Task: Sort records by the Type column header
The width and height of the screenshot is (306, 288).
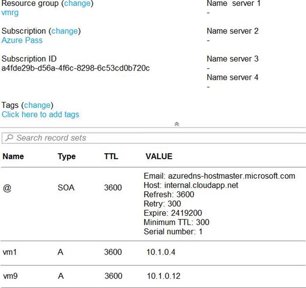Action: point(66,156)
